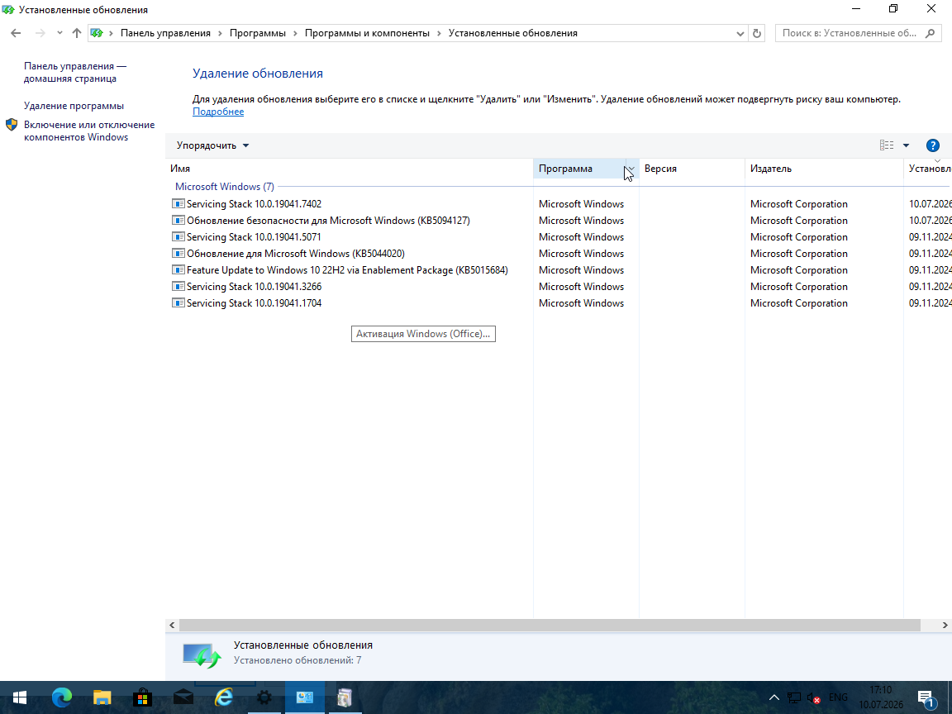
Task: Collapse the Microsoft Windows (7) group
Action: click(225, 187)
